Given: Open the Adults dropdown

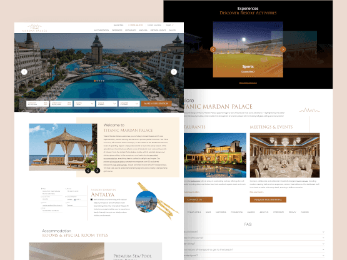Looking at the screenshot, I should click(107, 104).
